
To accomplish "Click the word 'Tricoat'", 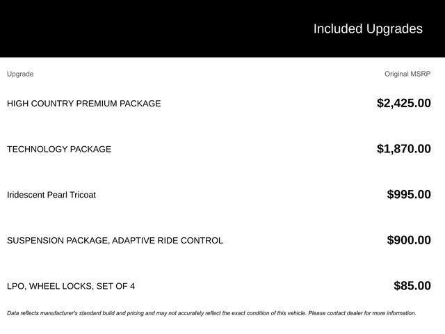I will pos(82,195).
